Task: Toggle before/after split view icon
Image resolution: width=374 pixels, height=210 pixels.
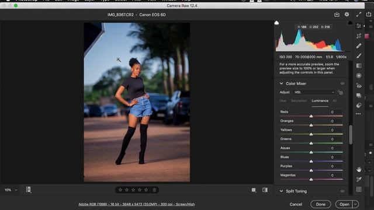Action: (x=265, y=190)
